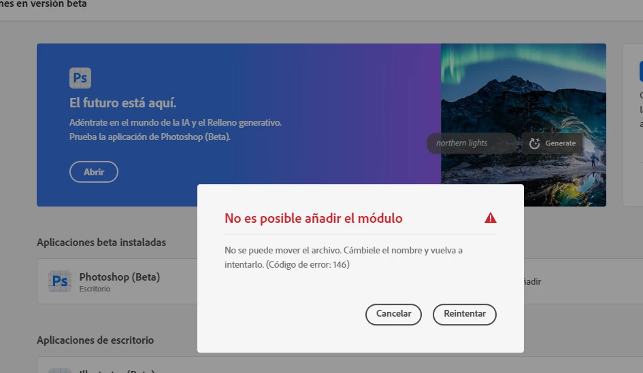Click the 'Aplicaciones de escritorio' heading
Image resolution: width=643 pixels, height=373 pixels.
point(95,340)
